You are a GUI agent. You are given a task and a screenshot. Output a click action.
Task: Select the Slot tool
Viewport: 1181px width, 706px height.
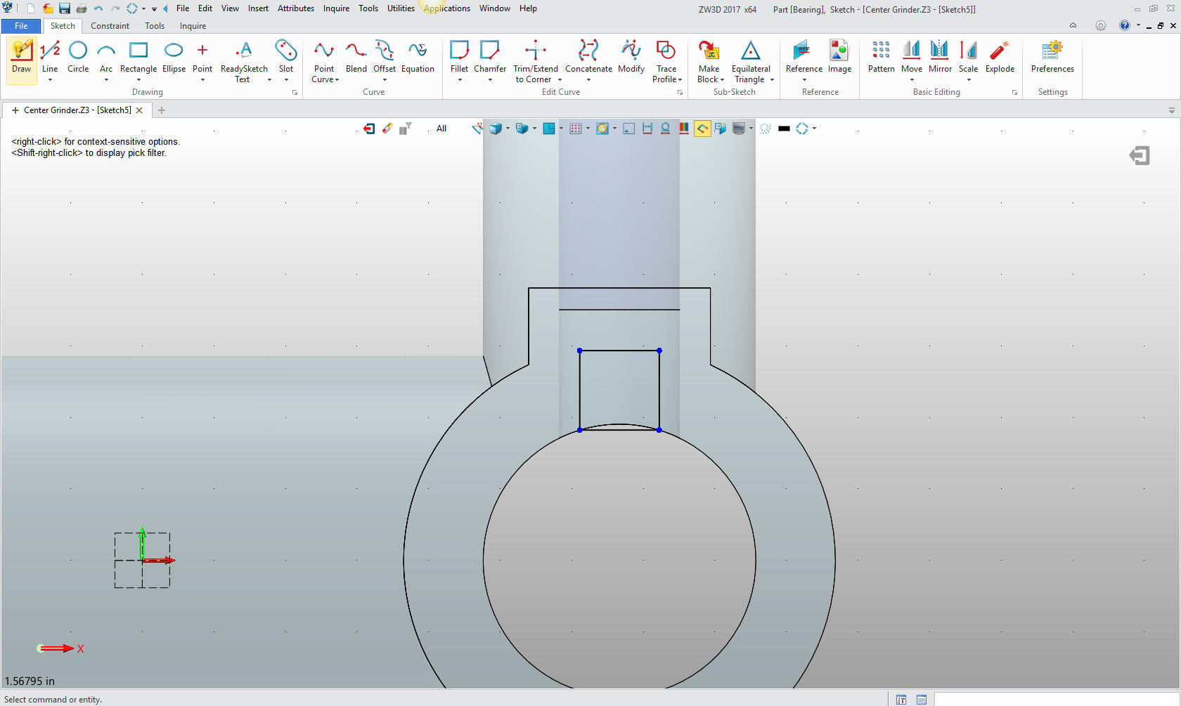tap(286, 56)
